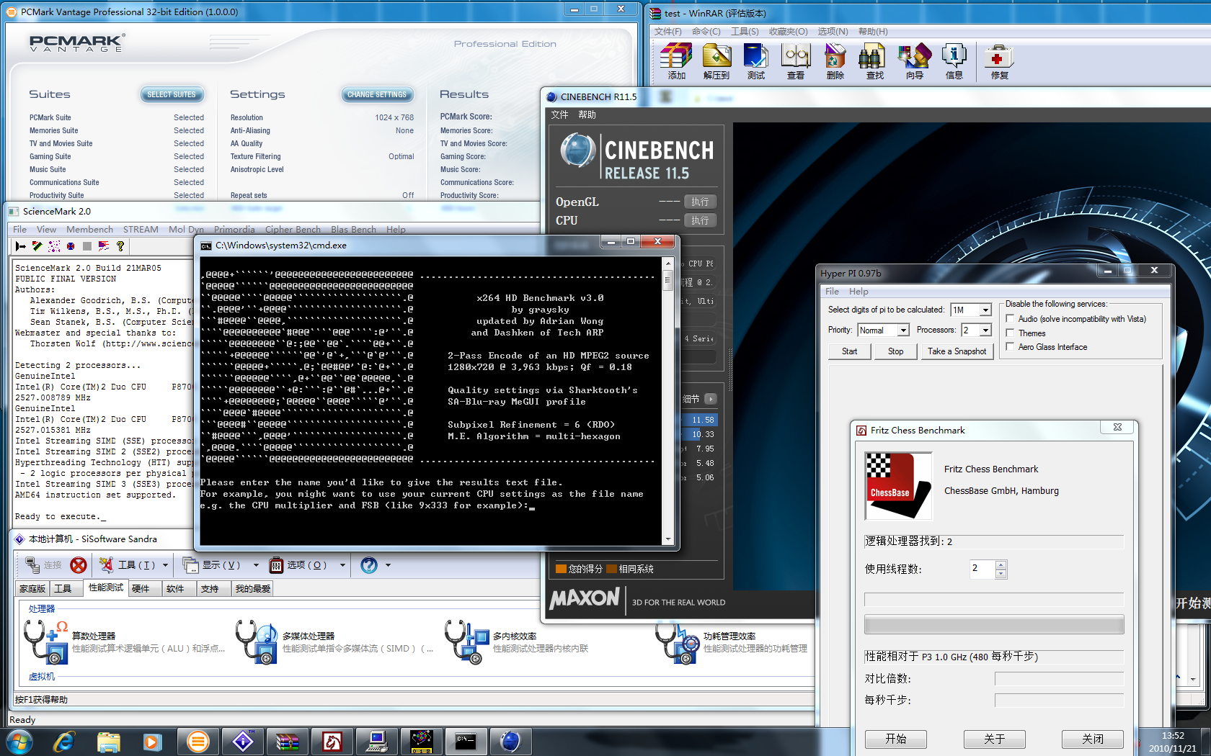
Task: Click the ScienceMark run arrow toolbar icon
Action: [x=20, y=246]
